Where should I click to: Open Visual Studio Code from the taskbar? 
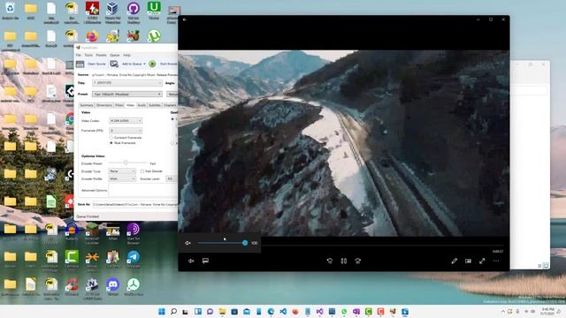coord(283,312)
